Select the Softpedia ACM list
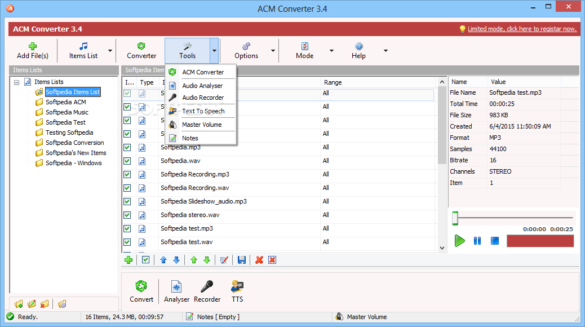 pyautogui.click(x=66, y=102)
